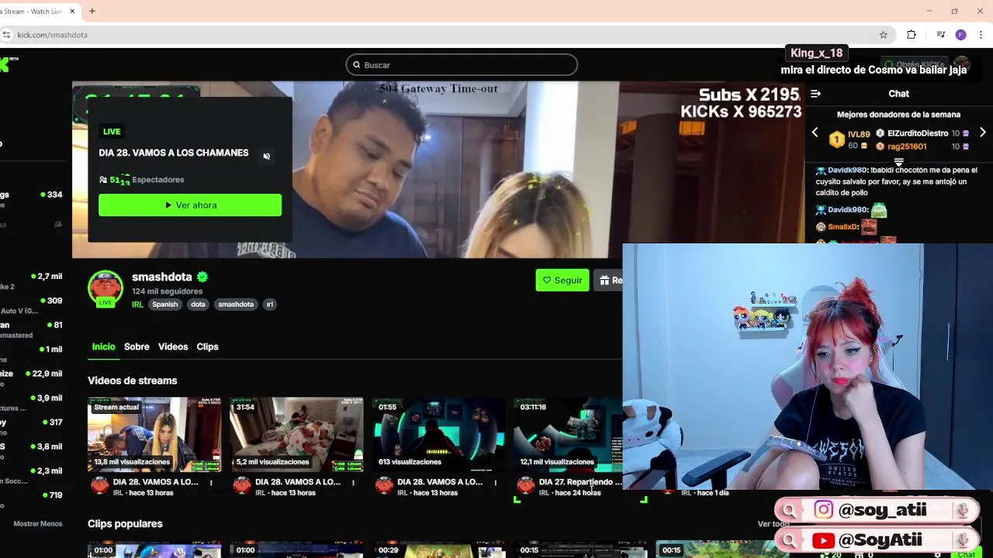Click the Clips populares heading
The width and height of the screenshot is (993, 558).
[x=125, y=524]
